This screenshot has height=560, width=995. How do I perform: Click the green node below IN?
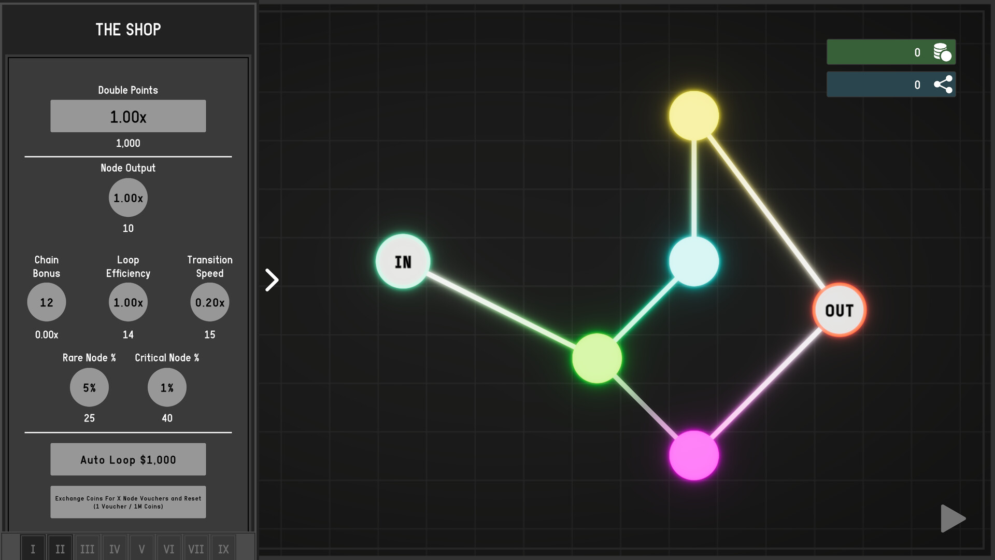click(x=596, y=358)
